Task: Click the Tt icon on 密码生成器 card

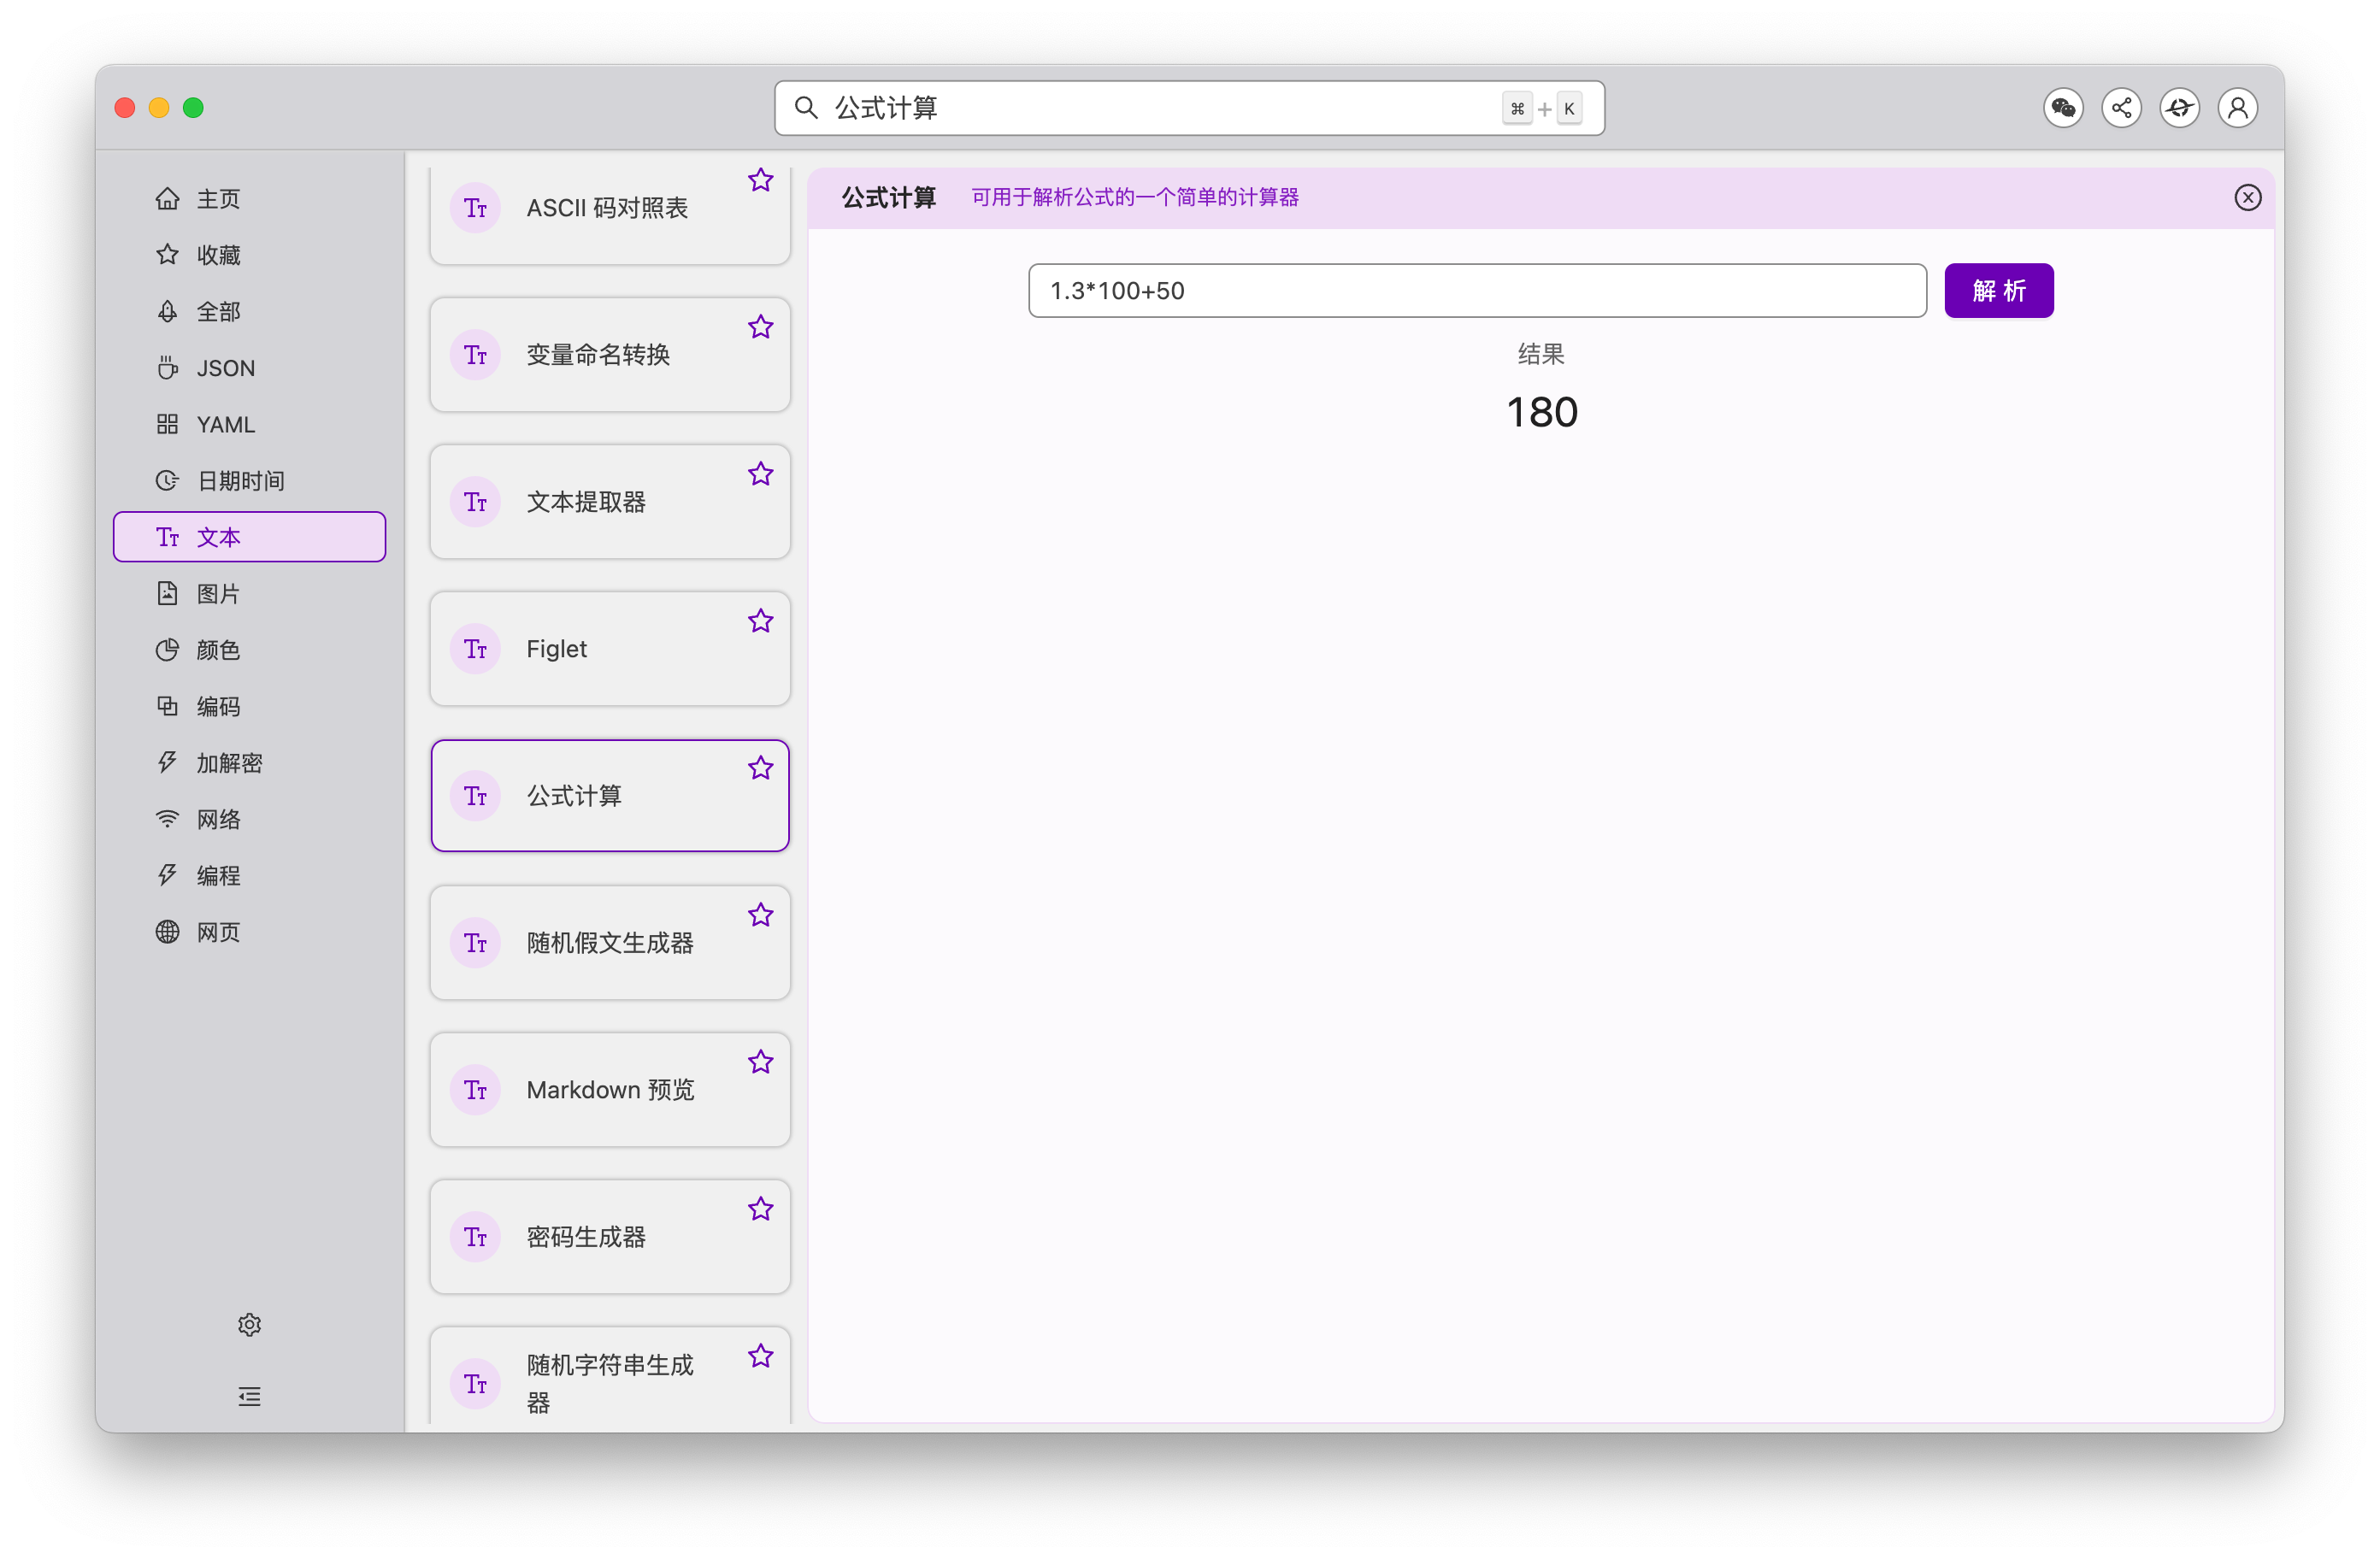Action: pyautogui.click(x=475, y=1237)
